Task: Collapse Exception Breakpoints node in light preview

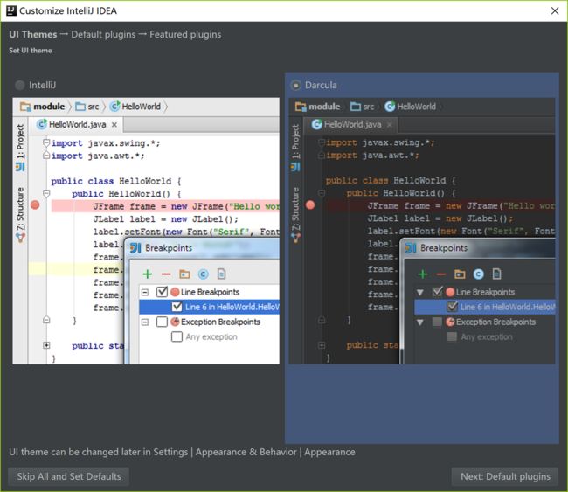Action: click(145, 322)
